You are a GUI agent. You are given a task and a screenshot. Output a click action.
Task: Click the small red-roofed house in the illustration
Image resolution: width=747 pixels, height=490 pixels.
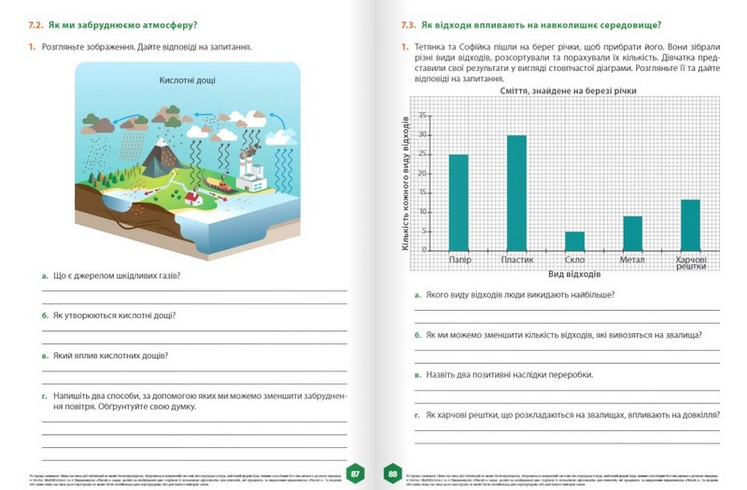(x=193, y=197)
